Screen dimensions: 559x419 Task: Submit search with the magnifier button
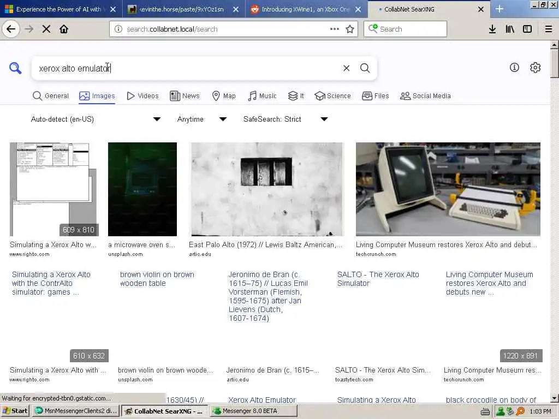pos(365,68)
